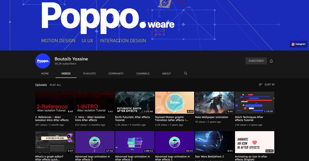The image size is (309, 161).
Task: Open the Star Wars Battlefront 2 thumbnail
Action: coord(215,142)
